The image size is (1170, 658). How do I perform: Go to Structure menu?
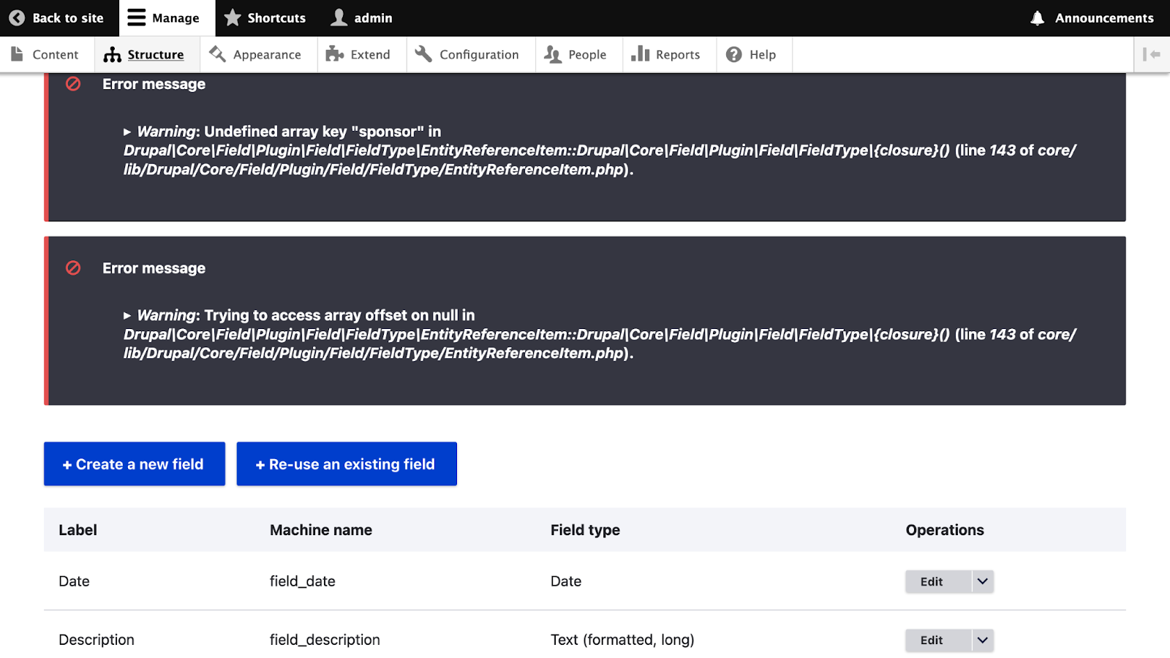(x=145, y=55)
